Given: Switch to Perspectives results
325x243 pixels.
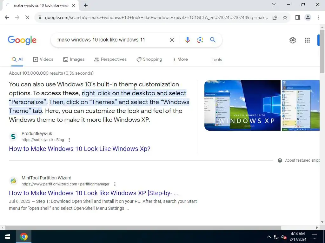Looking at the screenshot, I should coord(110,59).
